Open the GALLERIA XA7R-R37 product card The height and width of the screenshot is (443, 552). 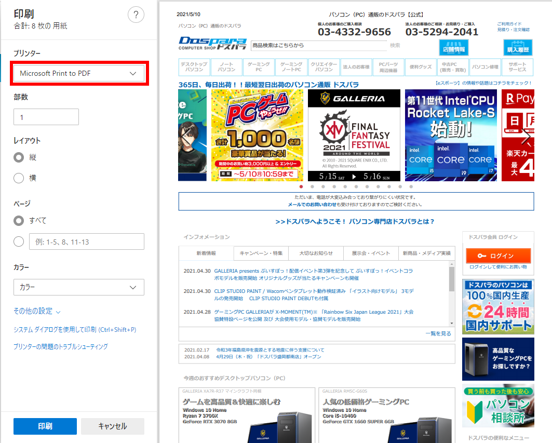click(x=247, y=415)
